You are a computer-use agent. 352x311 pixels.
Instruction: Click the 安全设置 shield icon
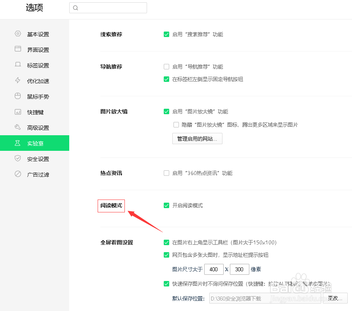[18, 159]
